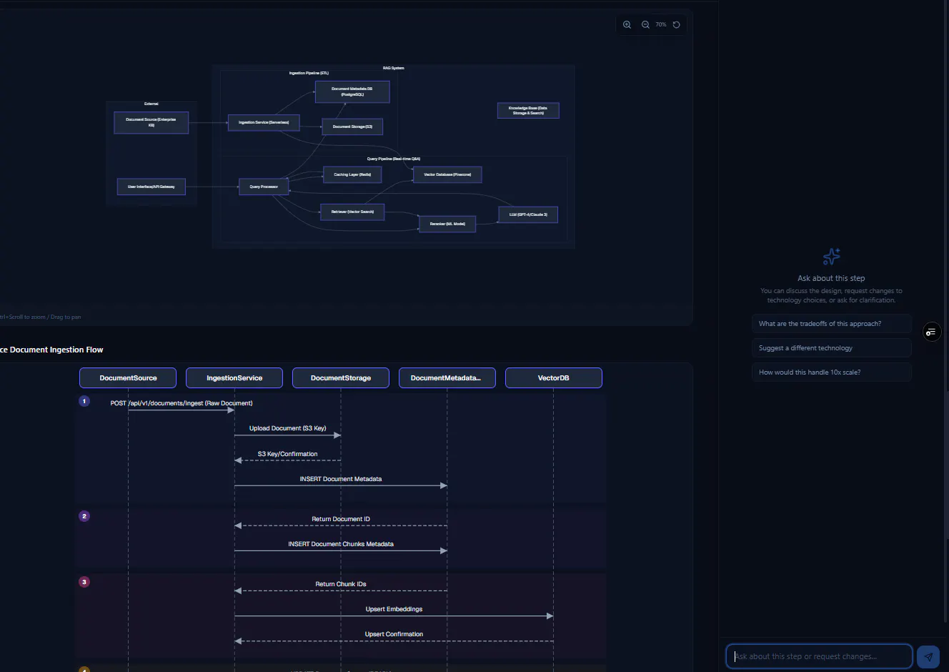This screenshot has height=672, width=949.
Task: Click the 'Upsert Embeddings' message label
Action: coord(394,609)
